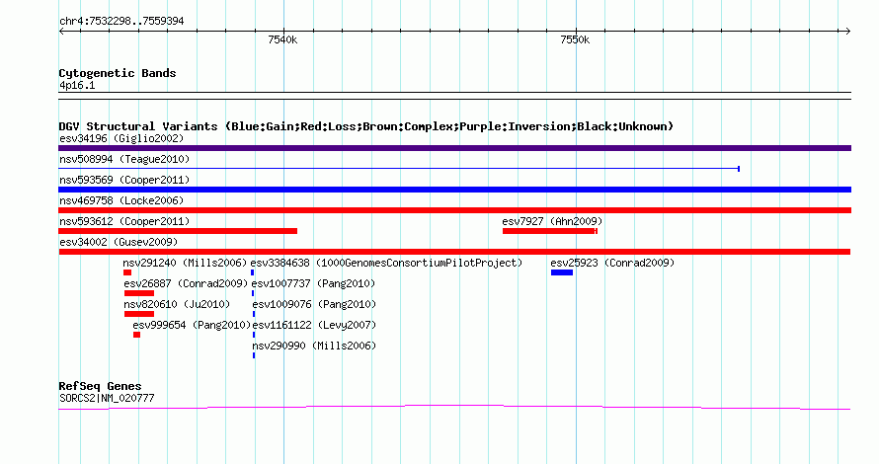This screenshot has height=464, width=879.
Task: Select the red esv34002 loss bar
Action: point(454,252)
